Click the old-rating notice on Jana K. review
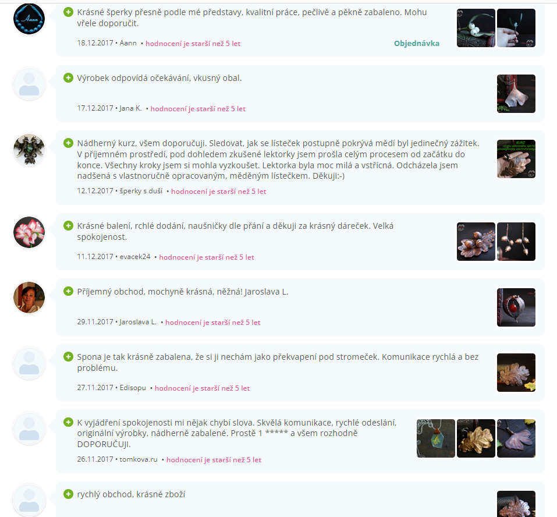 (198, 109)
